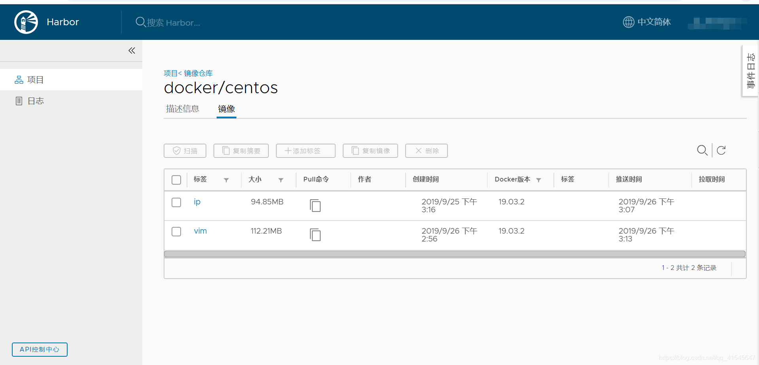Open the 事件日志 side panel tab
The height and width of the screenshot is (365, 759).
750,71
